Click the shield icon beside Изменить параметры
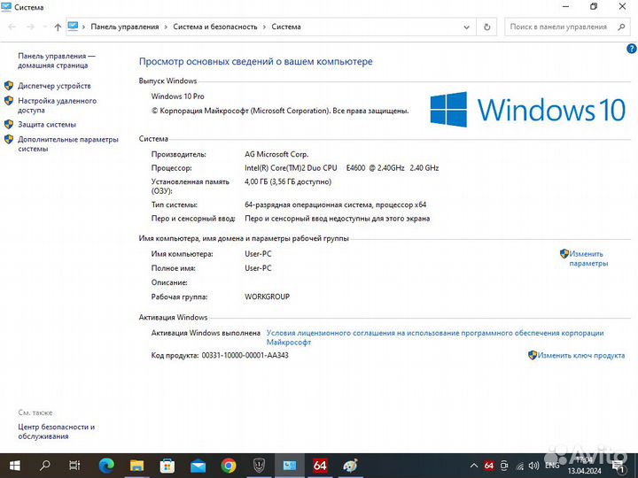Image resolution: width=638 pixels, height=478 pixels. (564, 254)
